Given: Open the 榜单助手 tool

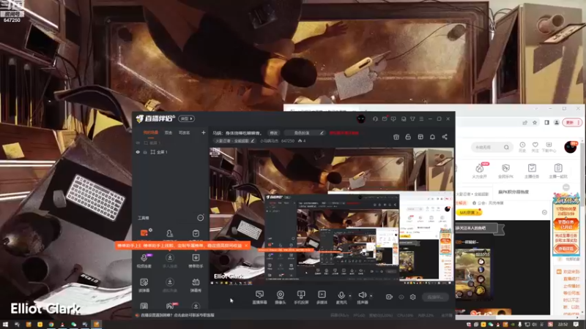Looking at the screenshot, I should tap(196, 260).
